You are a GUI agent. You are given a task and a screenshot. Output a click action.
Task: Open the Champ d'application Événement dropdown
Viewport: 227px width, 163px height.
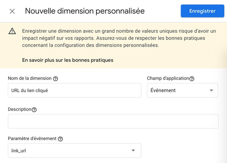182,90
